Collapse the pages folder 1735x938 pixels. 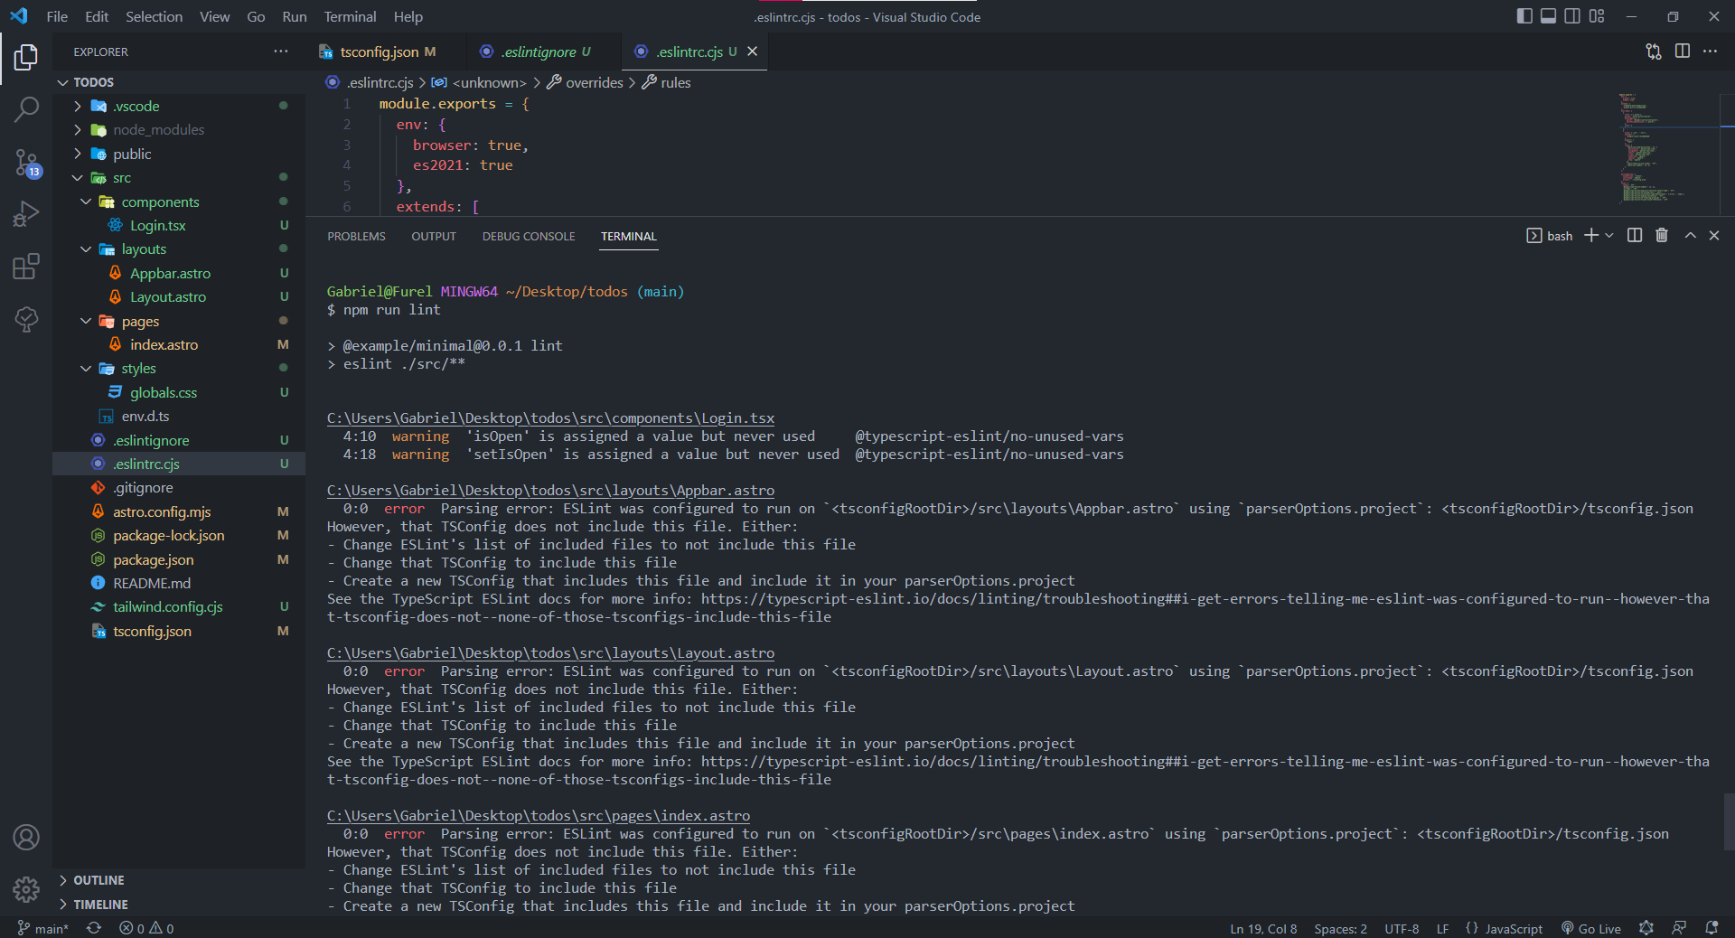click(x=179, y=321)
